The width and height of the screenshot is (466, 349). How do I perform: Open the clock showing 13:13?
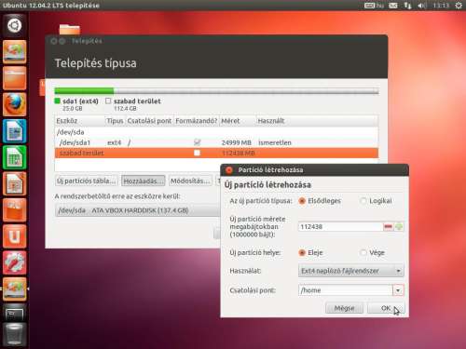click(441, 6)
